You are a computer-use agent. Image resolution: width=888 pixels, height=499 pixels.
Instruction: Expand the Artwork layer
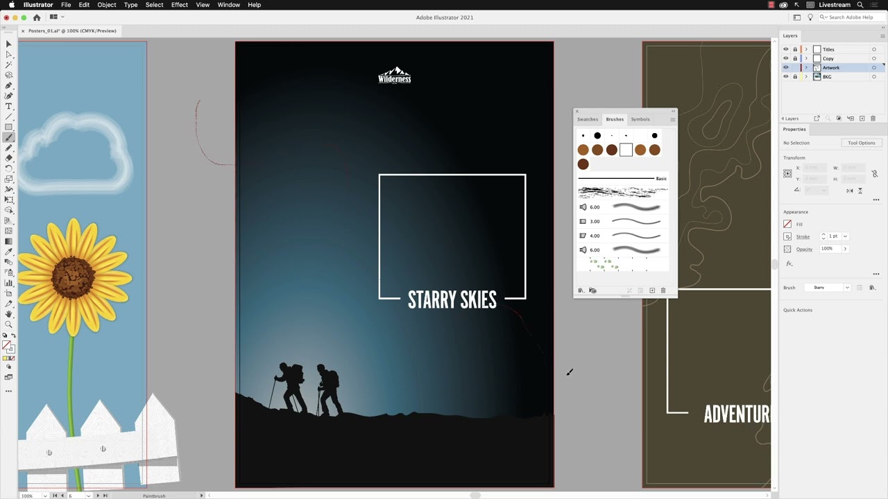pyautogui.click(x=806, y=67)
